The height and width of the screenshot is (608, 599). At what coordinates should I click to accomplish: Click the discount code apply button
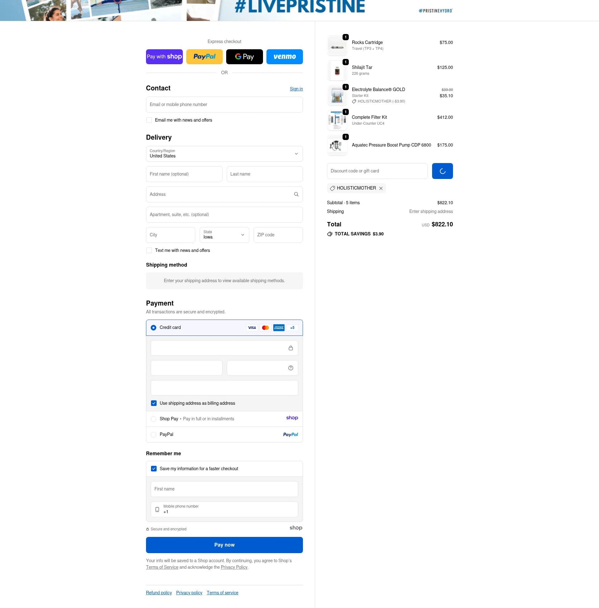442,171
